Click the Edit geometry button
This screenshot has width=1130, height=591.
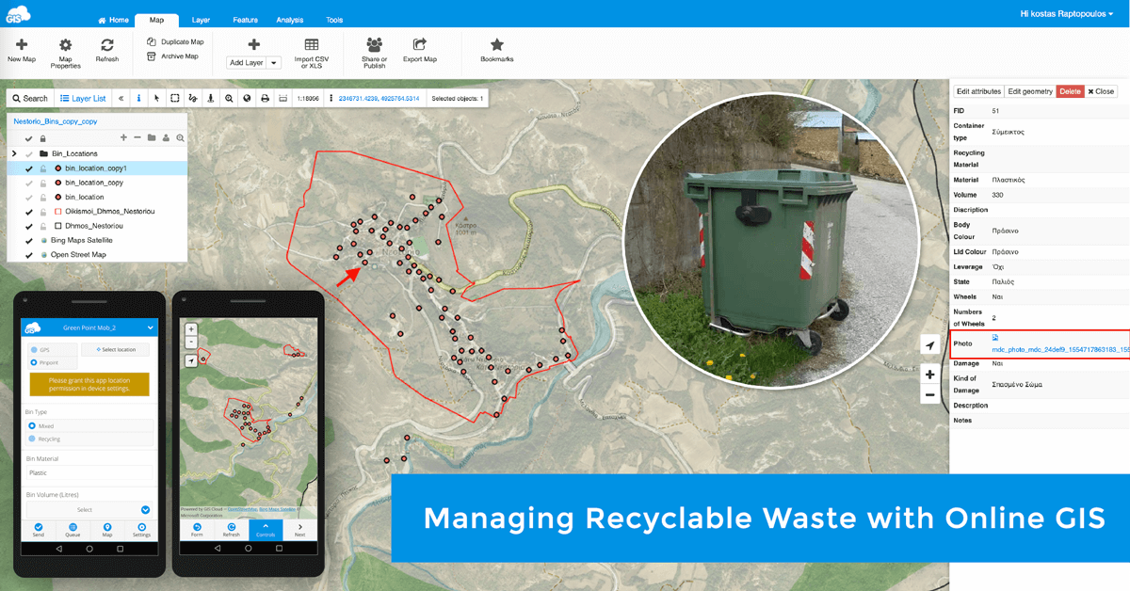click(1030, 91)
